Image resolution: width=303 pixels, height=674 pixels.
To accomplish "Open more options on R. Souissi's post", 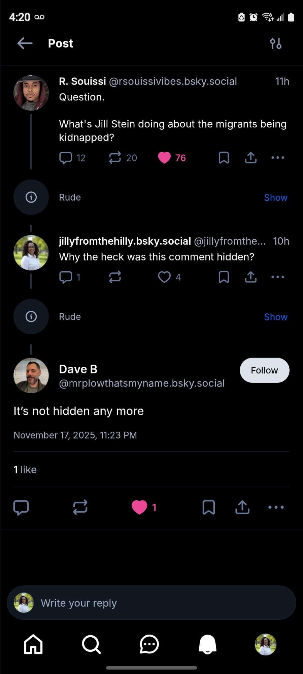I will pyautogui.click(x=278, y=158).
